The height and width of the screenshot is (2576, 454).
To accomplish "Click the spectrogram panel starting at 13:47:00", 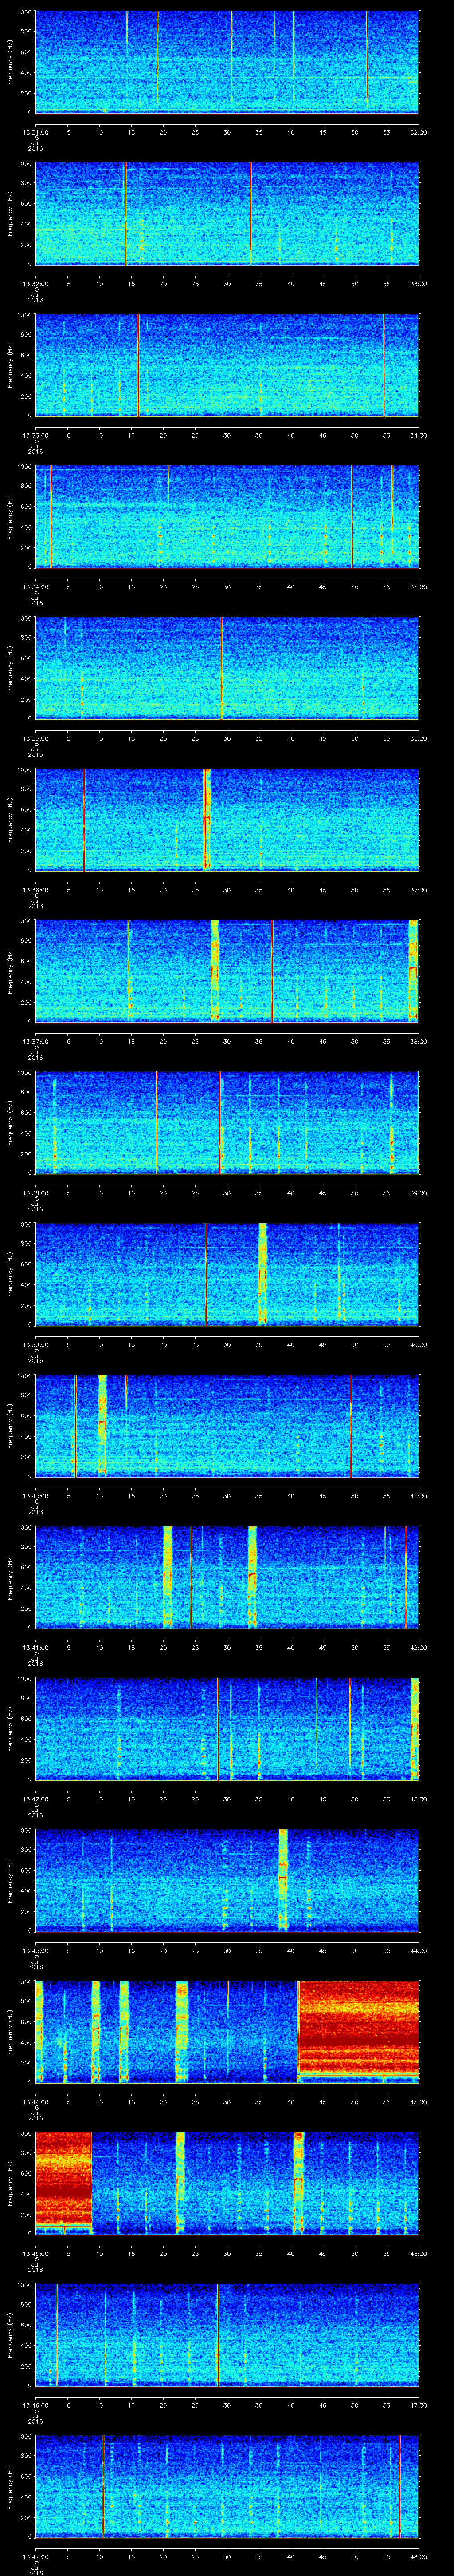I will point(227,2485).
